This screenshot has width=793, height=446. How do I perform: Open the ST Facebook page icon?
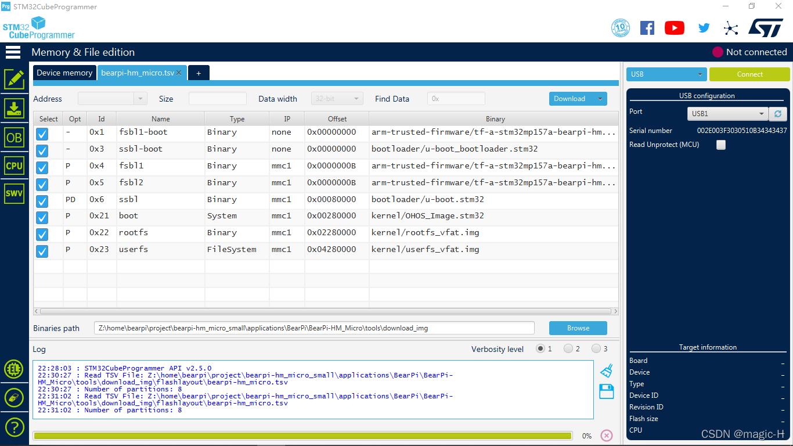click(x=647, y=28)
